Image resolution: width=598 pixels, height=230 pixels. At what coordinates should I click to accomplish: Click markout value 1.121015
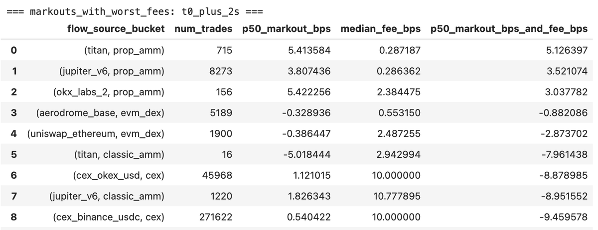click(x=312, y=176)
